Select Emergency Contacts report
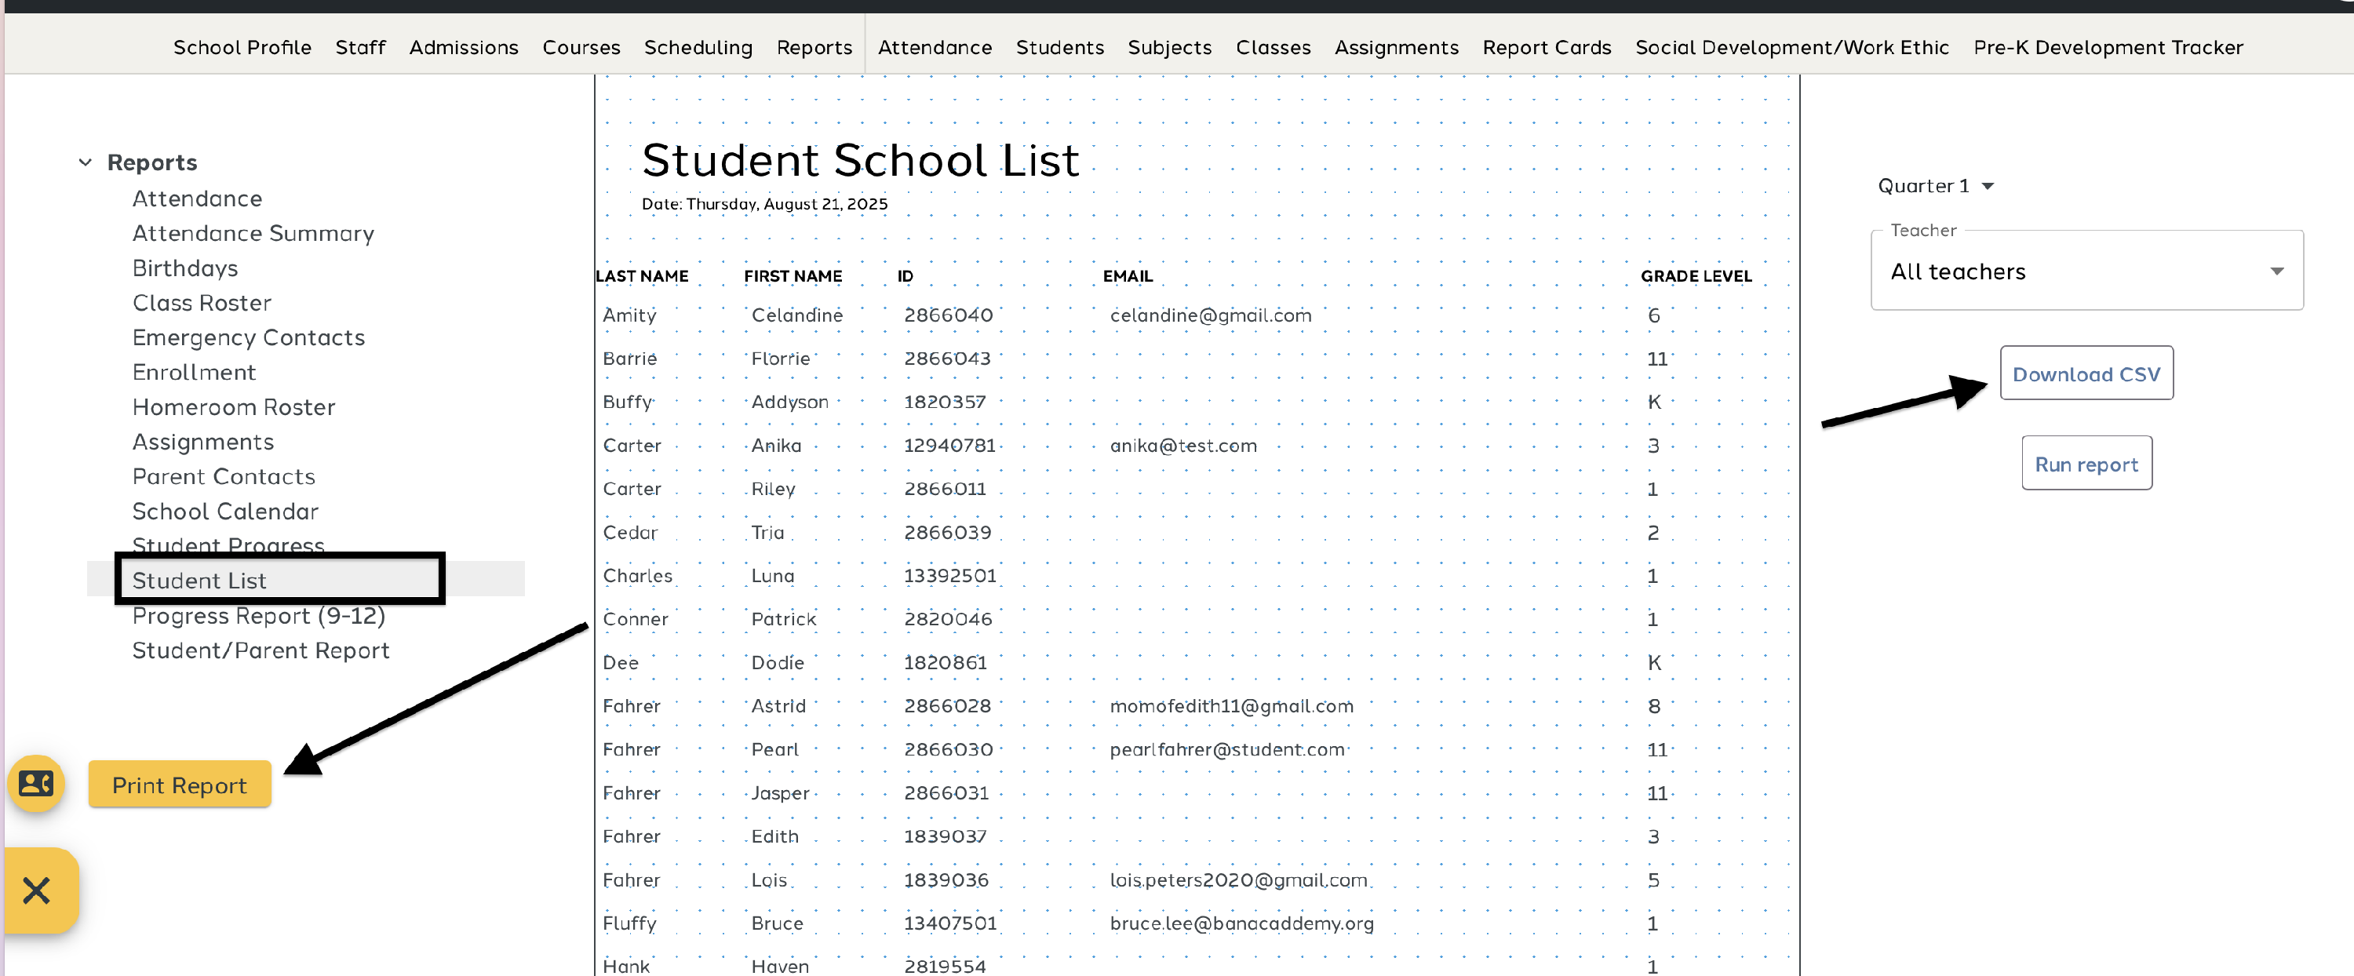 coord(249,337)
